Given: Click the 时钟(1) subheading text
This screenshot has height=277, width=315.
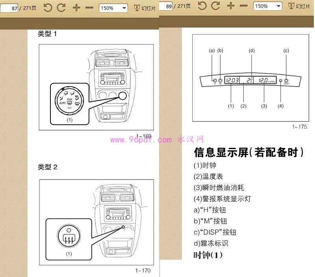Looking at the screenshot, I should 208,255.
